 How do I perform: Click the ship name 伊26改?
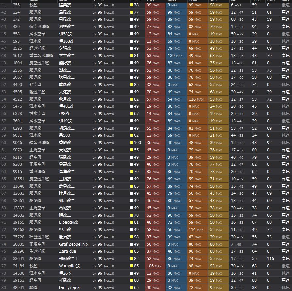pyautogui.click(x=65, y=273)
